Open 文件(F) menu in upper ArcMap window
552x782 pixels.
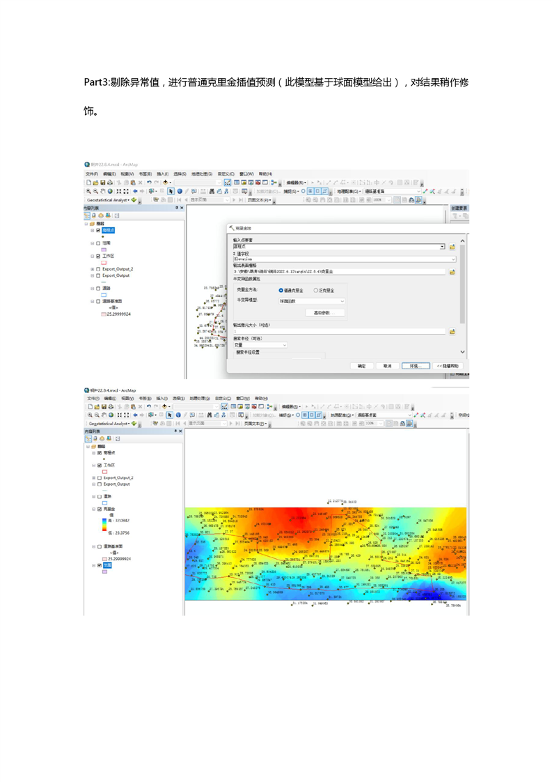click(92, 174)
